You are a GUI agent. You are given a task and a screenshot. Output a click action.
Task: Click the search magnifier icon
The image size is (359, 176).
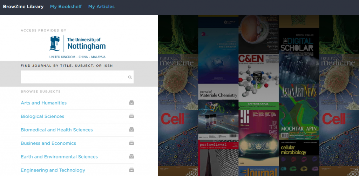(x=130, y=77)
